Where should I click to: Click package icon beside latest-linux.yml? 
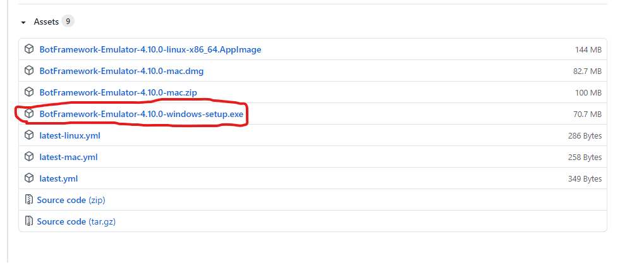29,135
